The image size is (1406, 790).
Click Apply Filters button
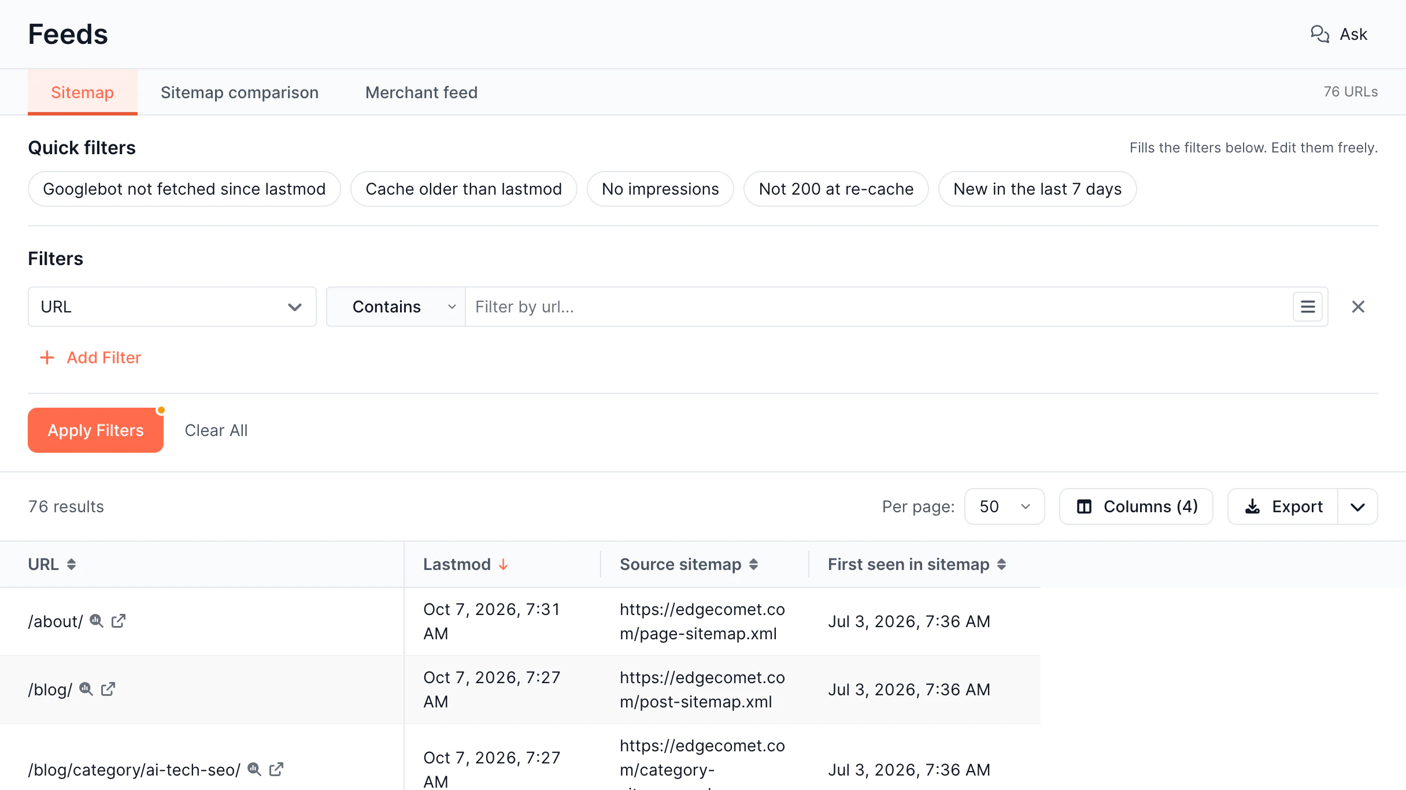pyautogui.click(x=95, y=430)
